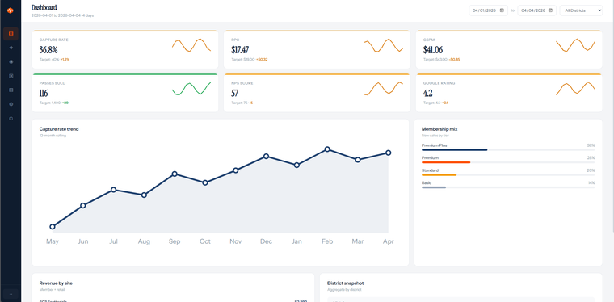Select the four-point diamond sidebar icon
The height and width of the screenshot is (302, 614).
click(11, 48)
